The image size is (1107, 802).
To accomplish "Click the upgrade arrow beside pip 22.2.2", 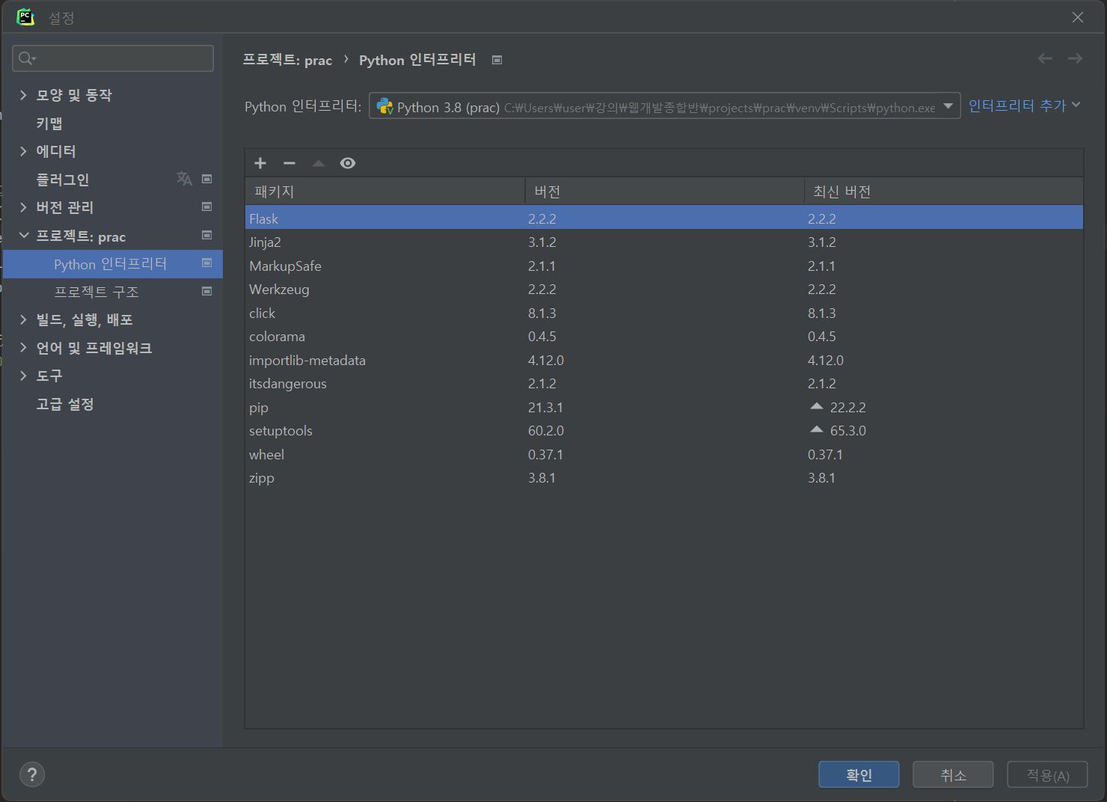I will 817,406.
